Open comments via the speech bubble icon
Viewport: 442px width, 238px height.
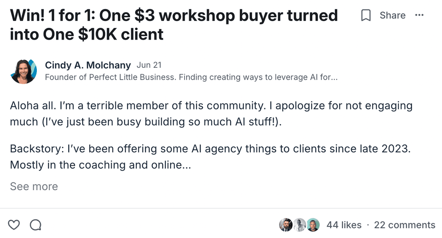coord(36,225)
